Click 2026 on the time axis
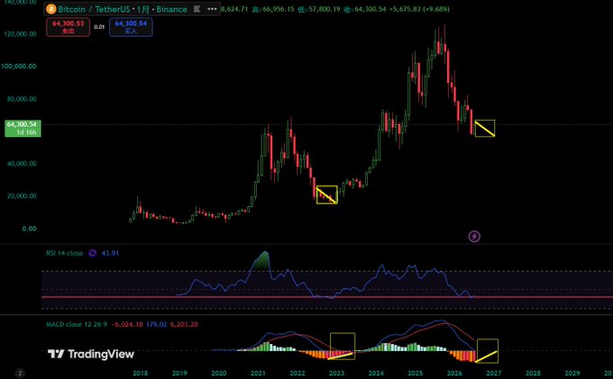613x379 pixels. click(454, 373)
